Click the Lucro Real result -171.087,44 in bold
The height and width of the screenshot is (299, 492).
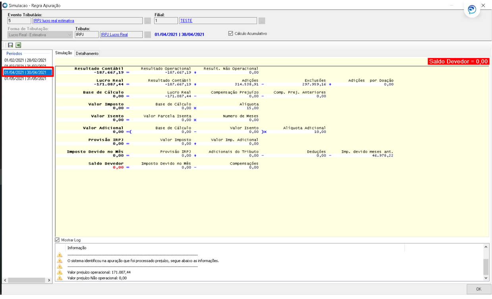[108, 84]
